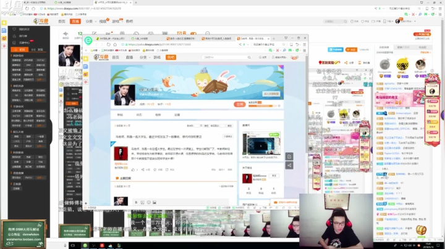The width and height of the screenshot is (445, 249).
Task: Click the only-poster button beside the post title
Action: 228,137
